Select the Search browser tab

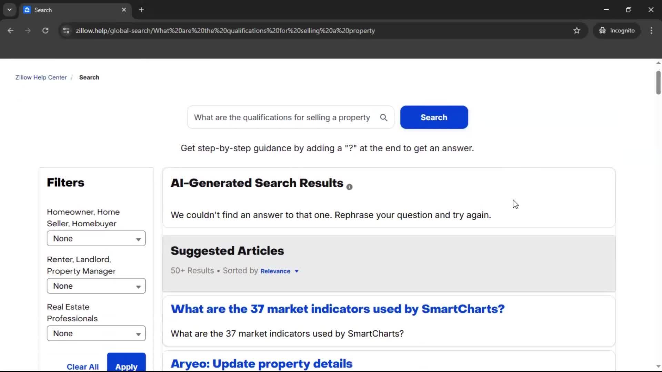(x=62, y=10)
